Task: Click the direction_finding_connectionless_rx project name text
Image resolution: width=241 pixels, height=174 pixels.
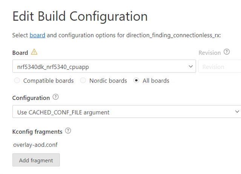Action: (x=173, y=35)
